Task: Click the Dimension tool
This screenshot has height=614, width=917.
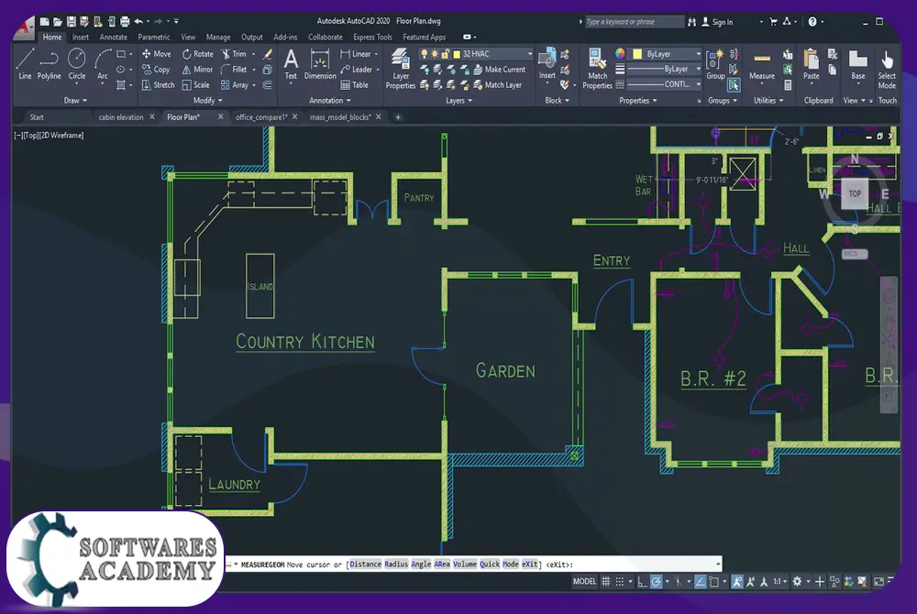Action: (x=320, y=64)
